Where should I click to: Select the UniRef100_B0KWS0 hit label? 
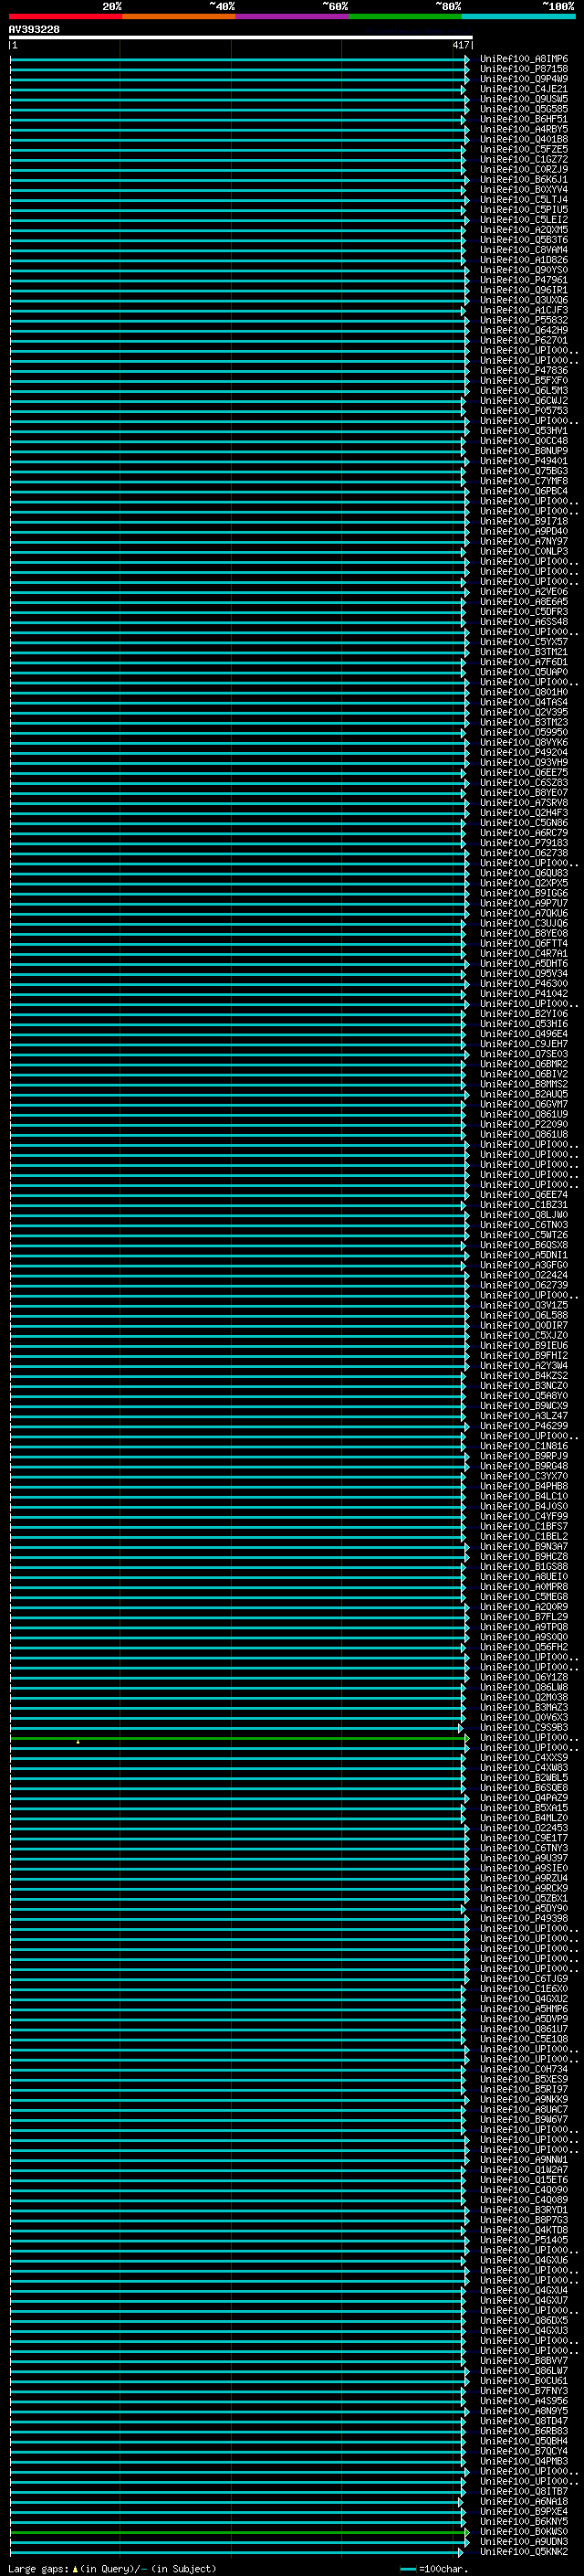(x=524, y=2531)
